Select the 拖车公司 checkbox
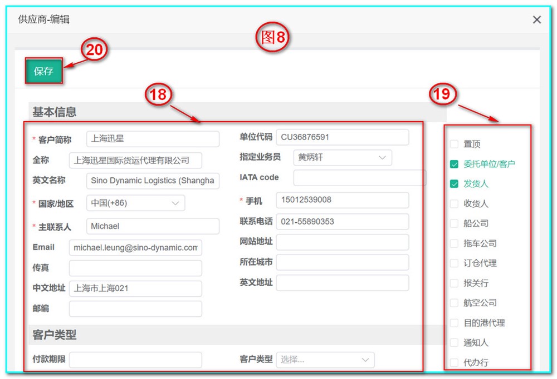 [454, 243]
